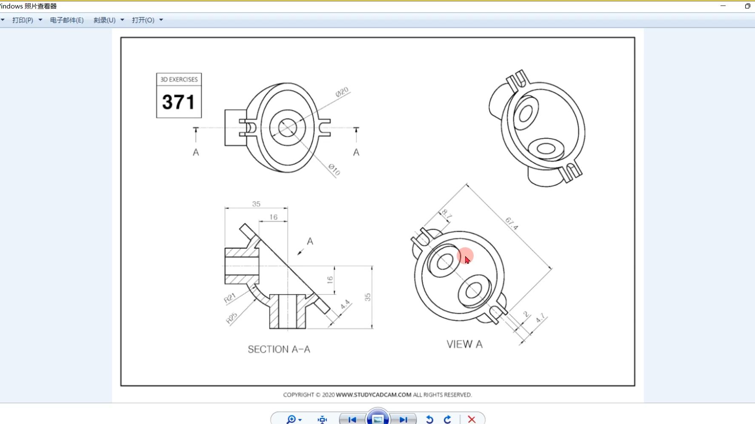This screenshot has height=424, width=755.
Task: Go to the next photo
Action: pos(403,419)
